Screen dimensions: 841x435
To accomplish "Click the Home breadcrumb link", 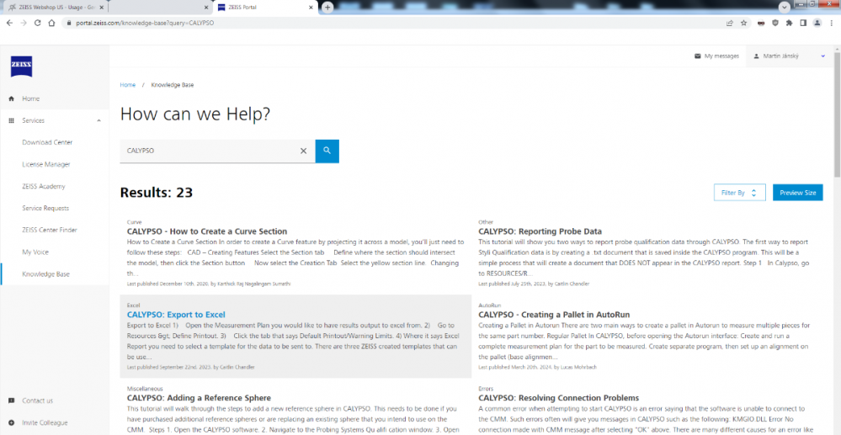I will tap(128, 85).
